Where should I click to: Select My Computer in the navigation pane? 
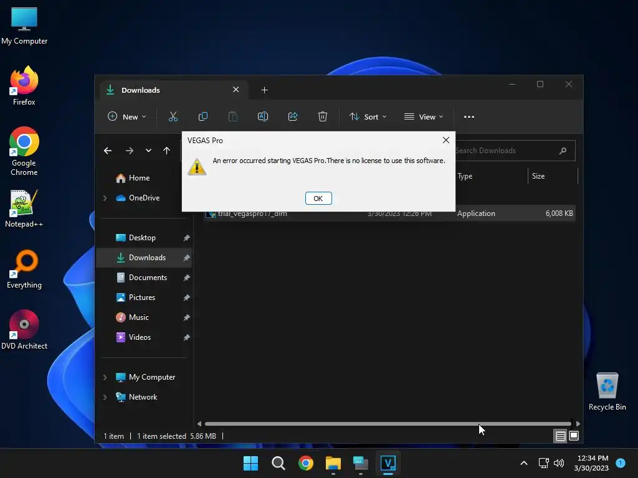[152, 377]
